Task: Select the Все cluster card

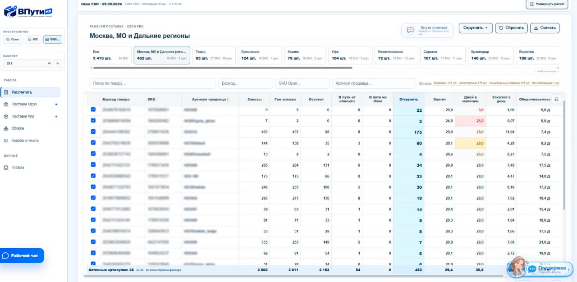Action: click(110, 55)
